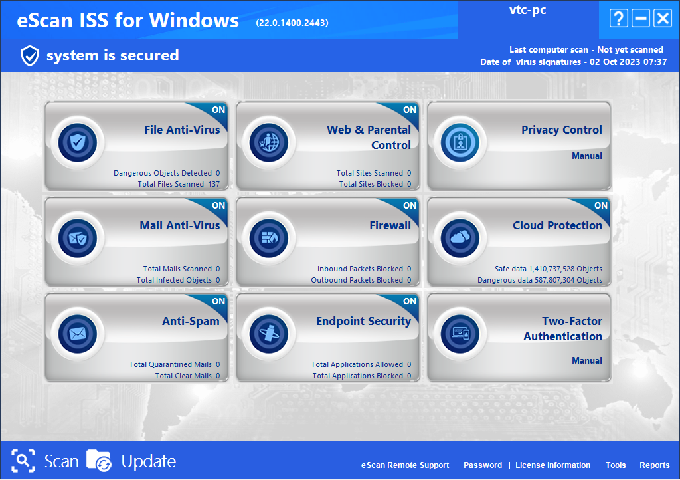Click the Password link
Image resolution: width=680 pixels, height=480 pixels.
tap(483, 465)
